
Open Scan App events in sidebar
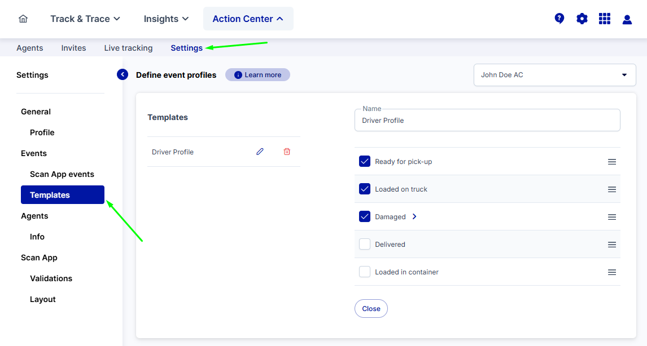coord(62,174)
